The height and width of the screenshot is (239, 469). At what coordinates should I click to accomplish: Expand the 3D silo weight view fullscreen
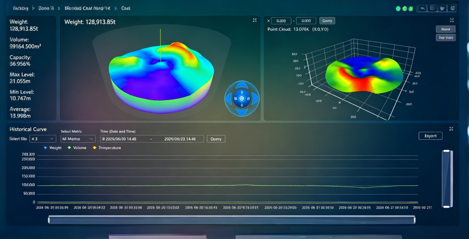[255, 20]
